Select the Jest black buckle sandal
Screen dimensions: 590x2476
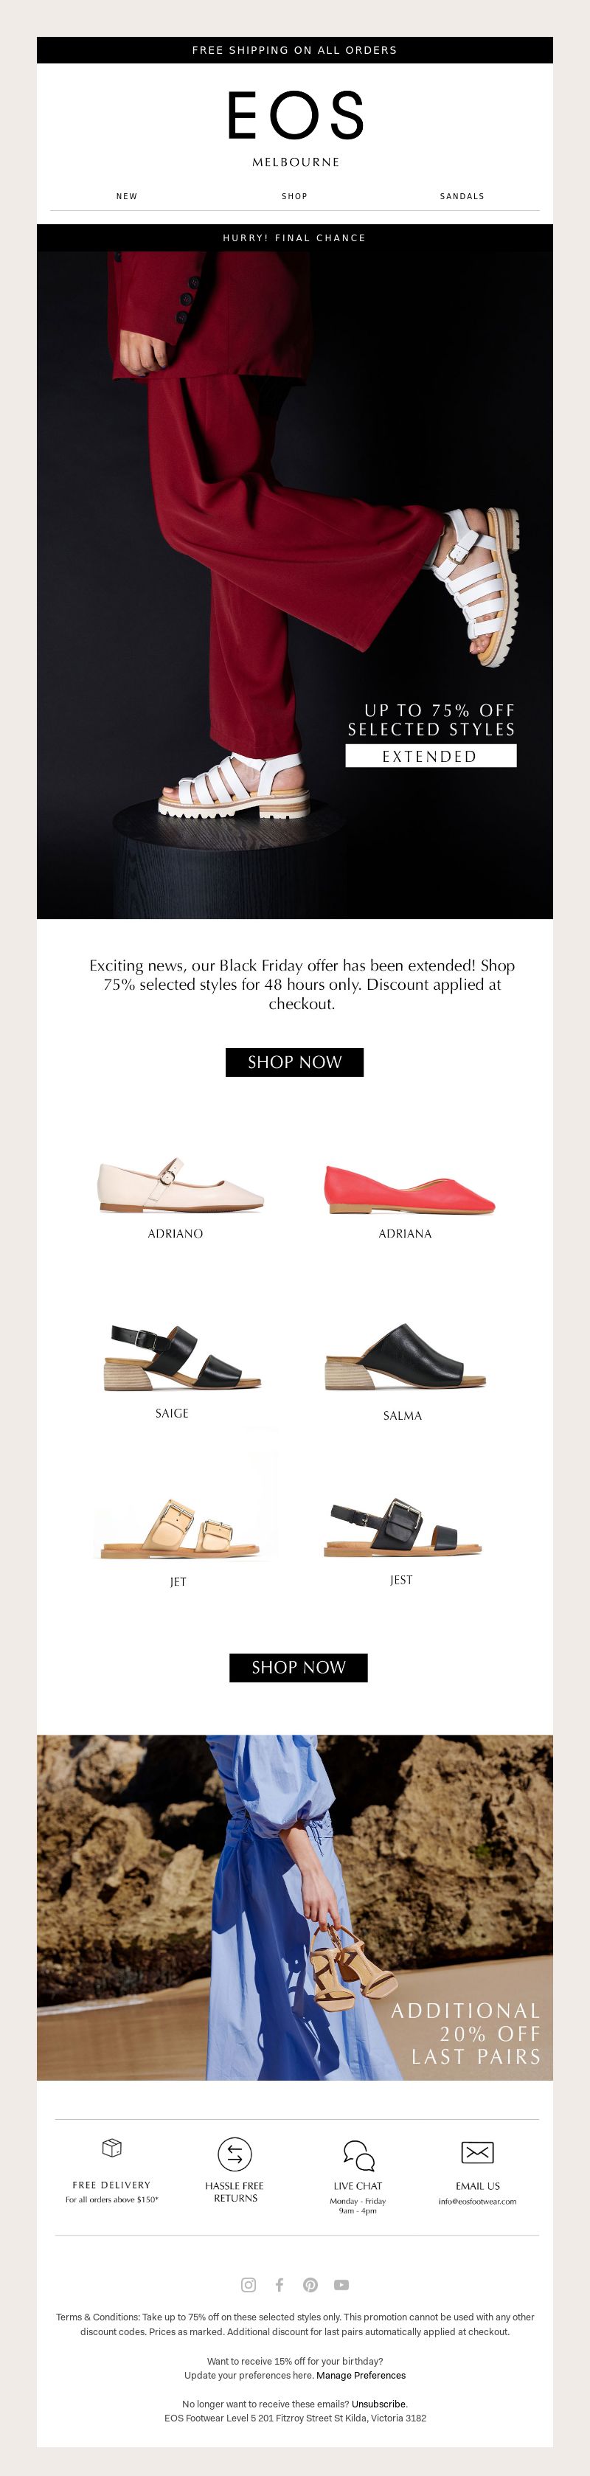click(x=403, y=1527)
